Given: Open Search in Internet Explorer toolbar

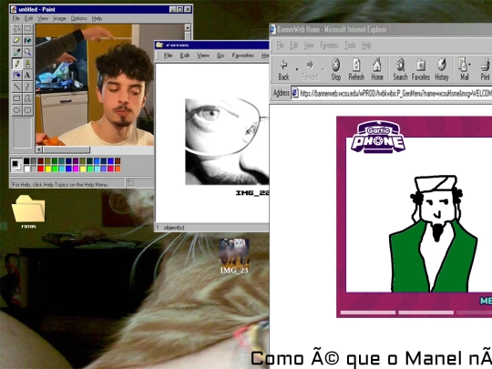Looking at the screenshot, I should (x=400, y=69).
